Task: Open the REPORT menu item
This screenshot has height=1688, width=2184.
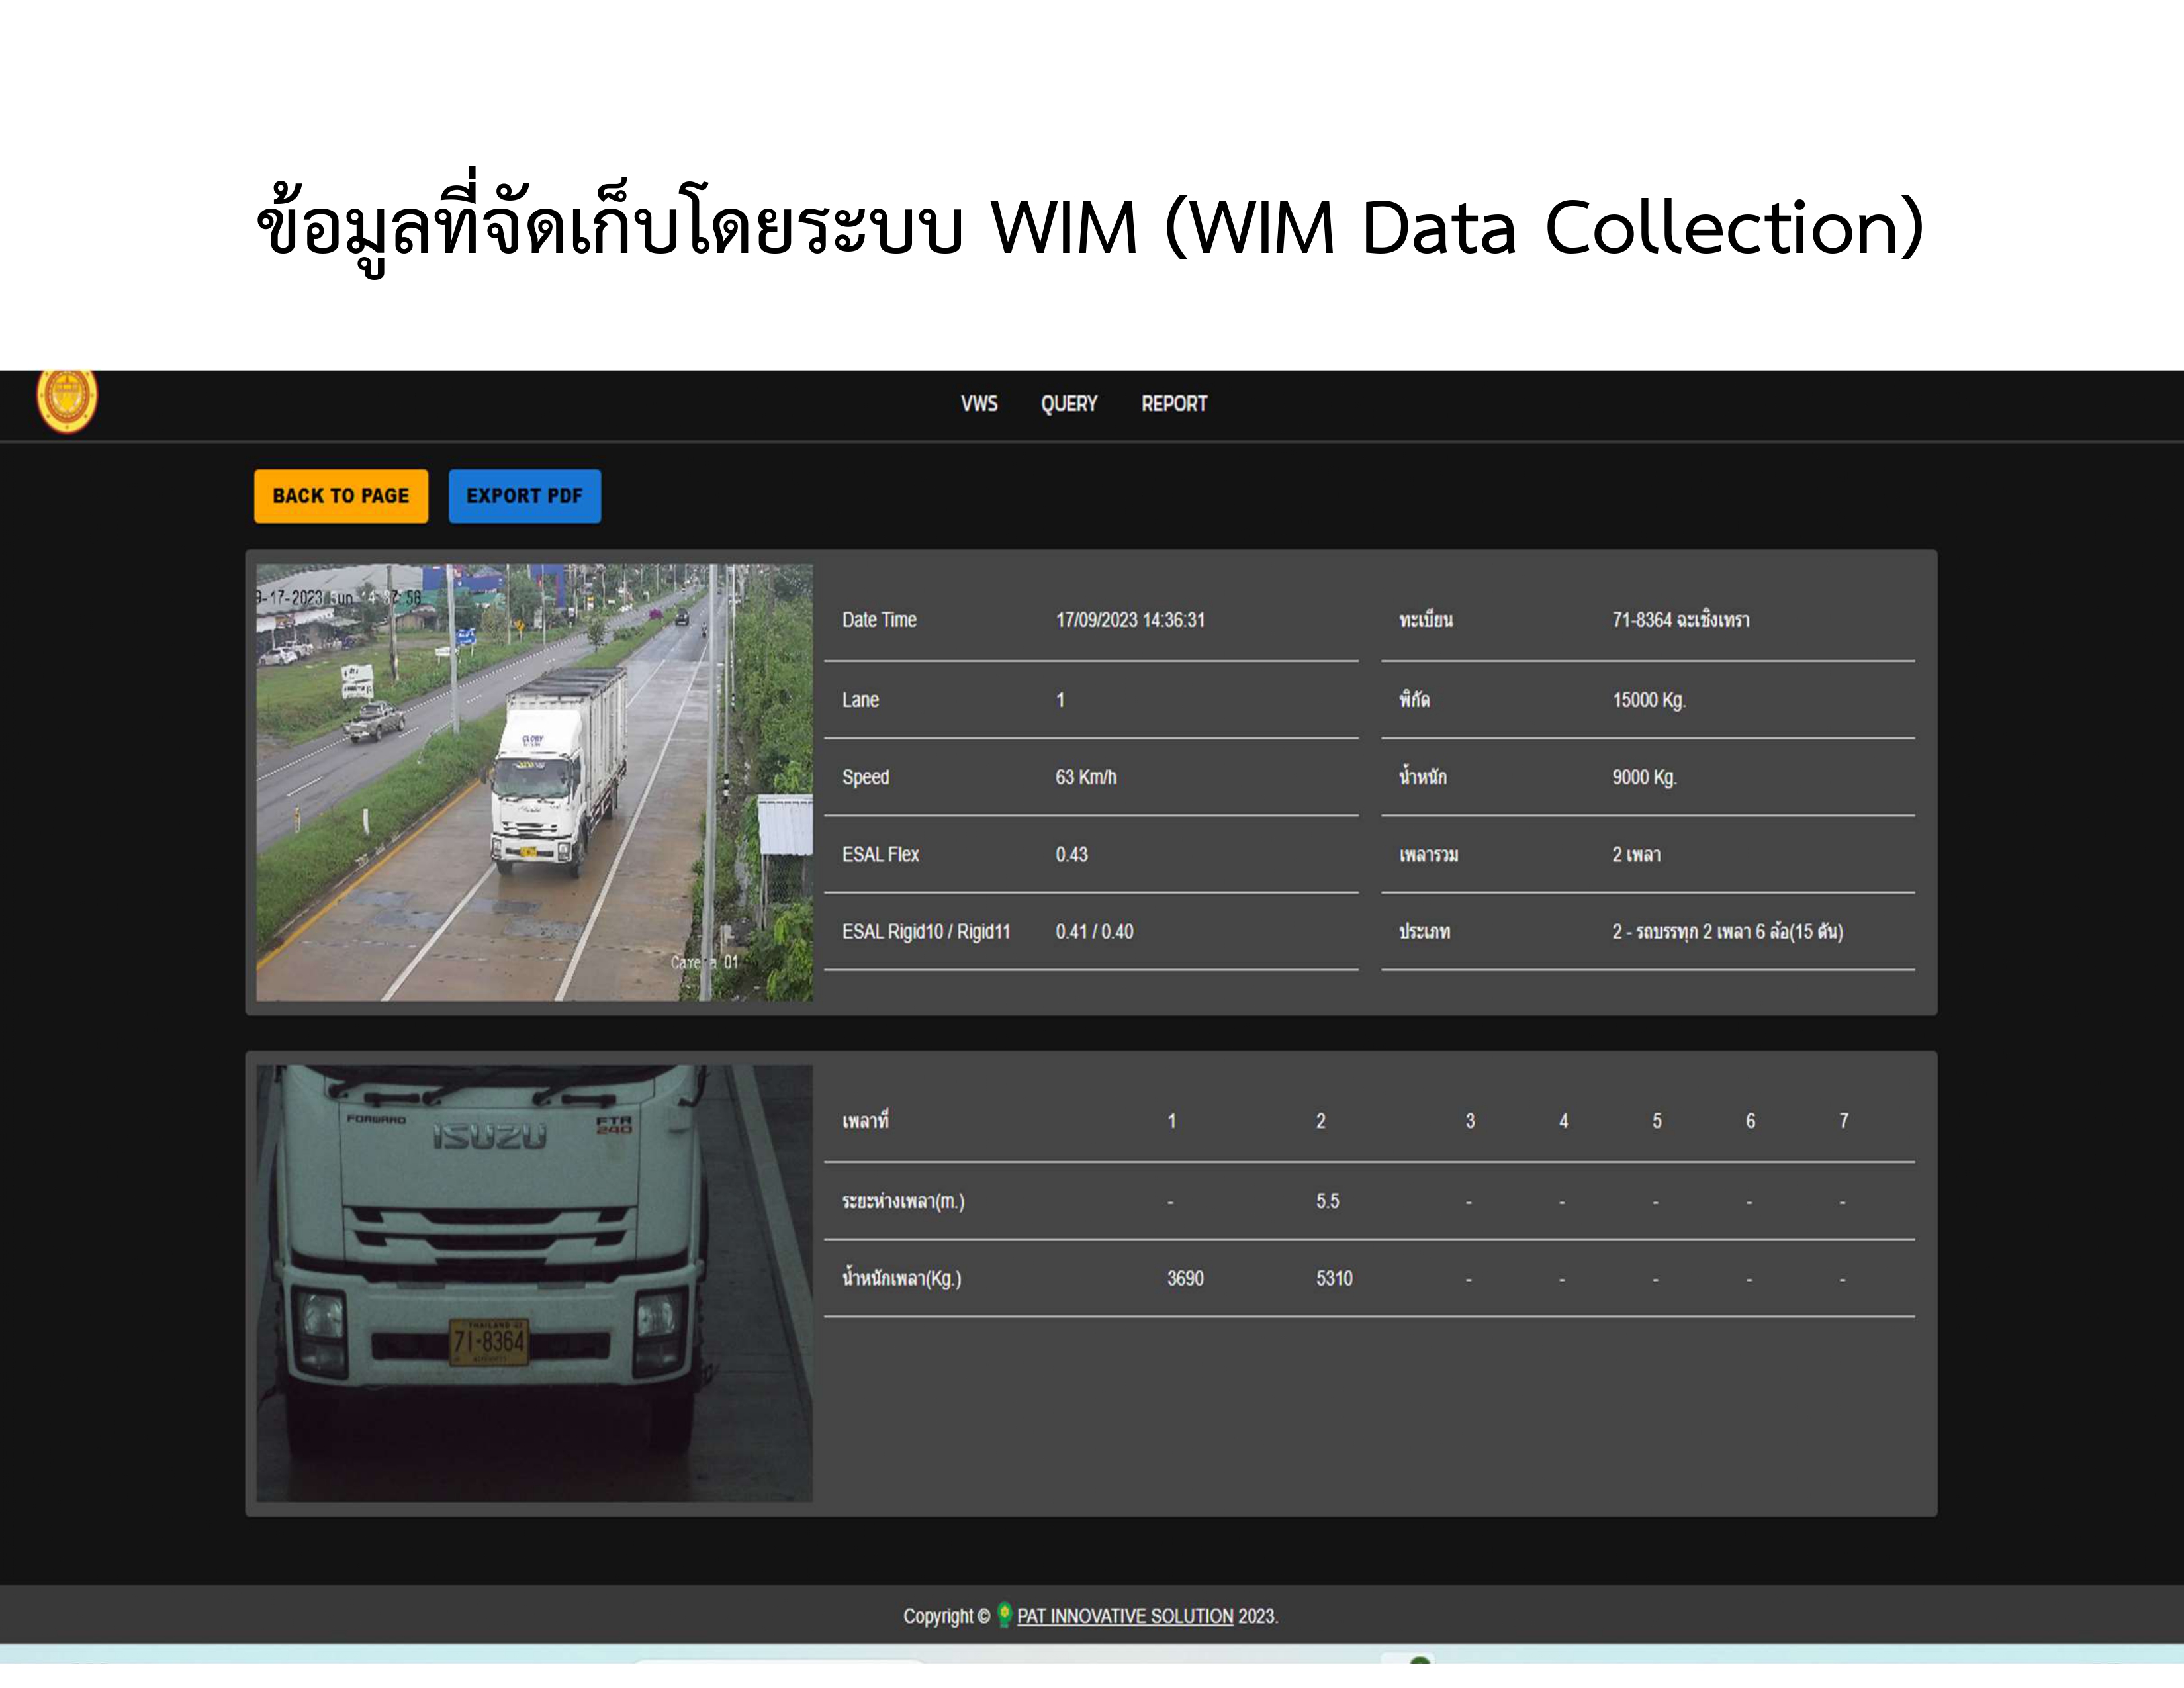Action: pos(1174,404)
